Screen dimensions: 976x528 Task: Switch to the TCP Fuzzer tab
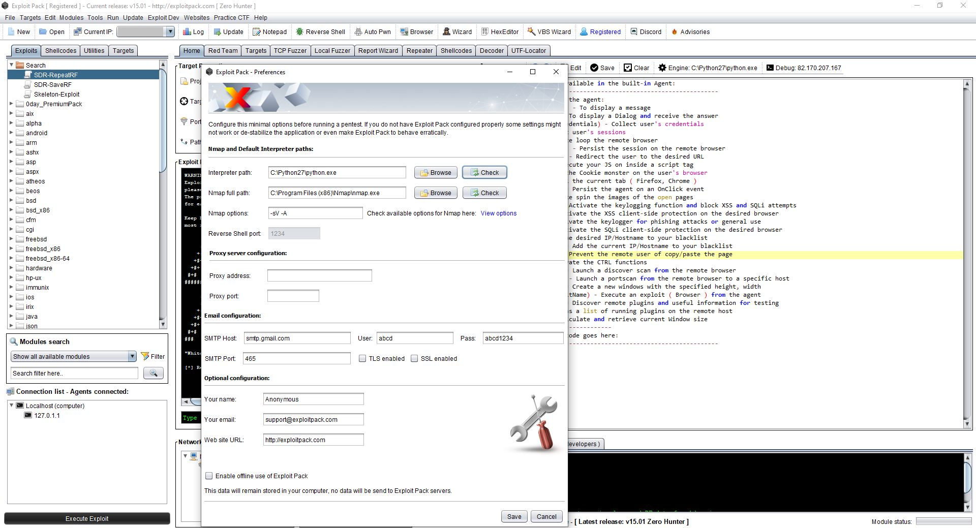coord(290,51)
